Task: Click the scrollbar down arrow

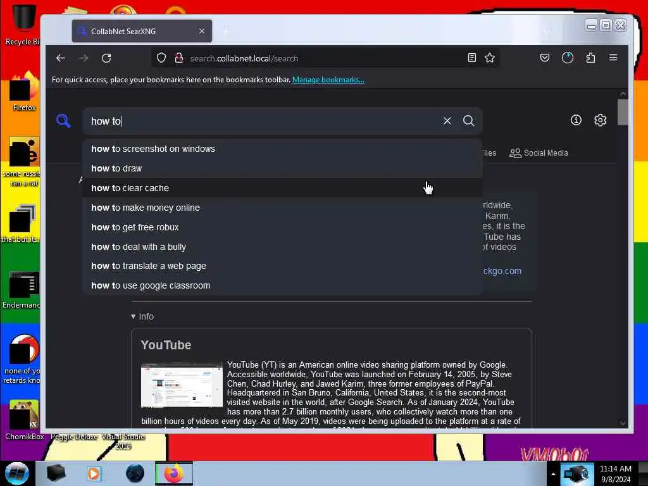Action: [x=623, y=423]
